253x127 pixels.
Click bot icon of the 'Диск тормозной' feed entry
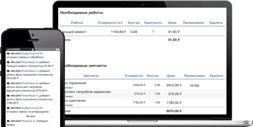pos(8,71)
